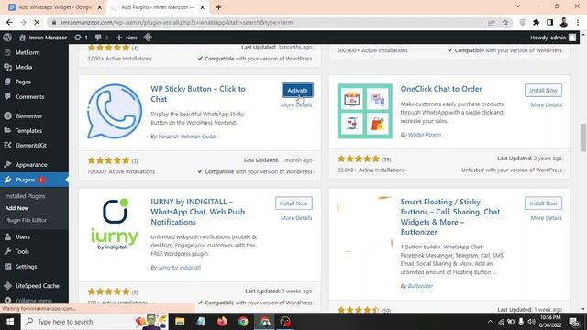Open Plugin File Editor submenu
The height and width of the screenshot is (330, 587).
tap(26, 220)
